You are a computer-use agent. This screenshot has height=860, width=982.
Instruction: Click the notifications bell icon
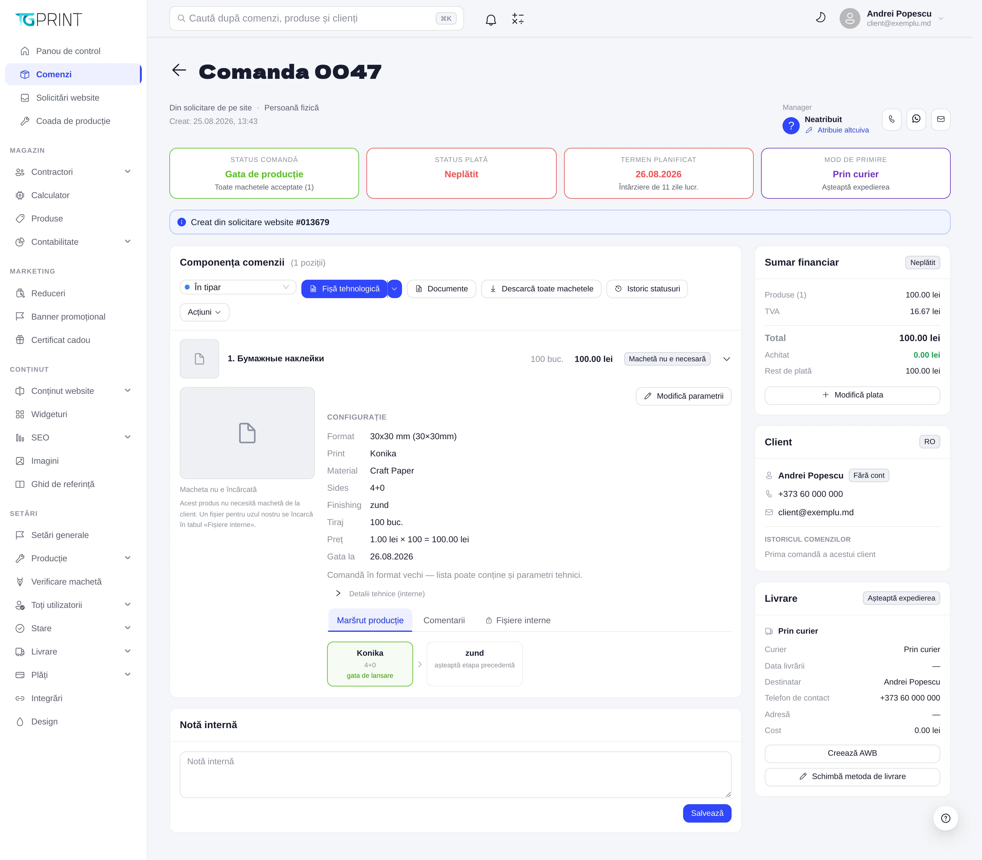pyautogui.click(x=491, y=20)
